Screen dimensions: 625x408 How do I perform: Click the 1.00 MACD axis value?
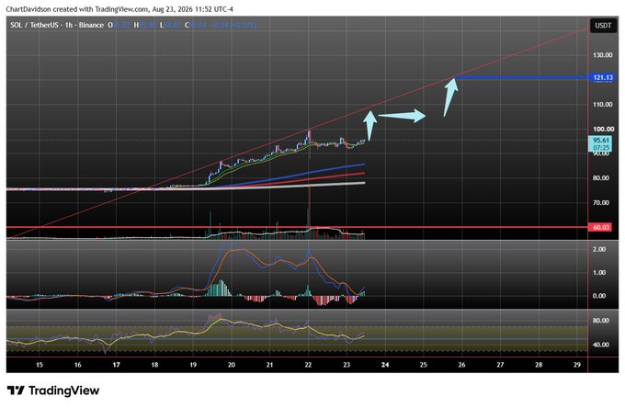[599, 273]
